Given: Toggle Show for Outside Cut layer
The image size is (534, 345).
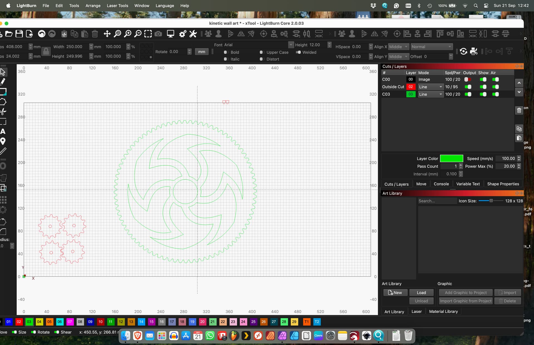Looking at the screenshot, I should 483,87.
